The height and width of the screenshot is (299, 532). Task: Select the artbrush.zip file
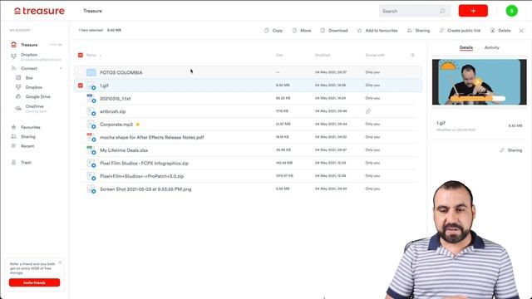point(113,111)
